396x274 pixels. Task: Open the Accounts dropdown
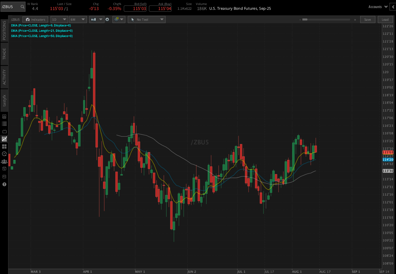point(378,7)
